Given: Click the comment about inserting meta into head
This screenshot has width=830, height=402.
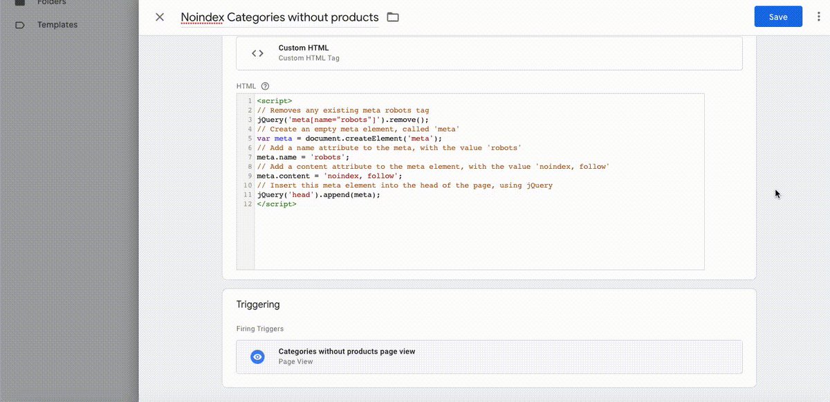Looking at the screenshot, I should pos(405,185).
